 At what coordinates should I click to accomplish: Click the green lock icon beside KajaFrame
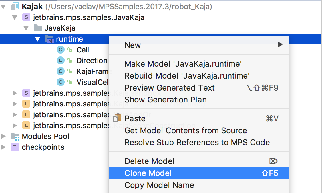point(70,71)
